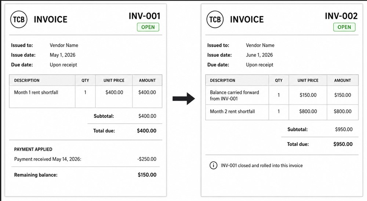This screenshot has width=367, height=201.
Task: Click the $150.00 remaining balance amount
Action: point(147,175)
